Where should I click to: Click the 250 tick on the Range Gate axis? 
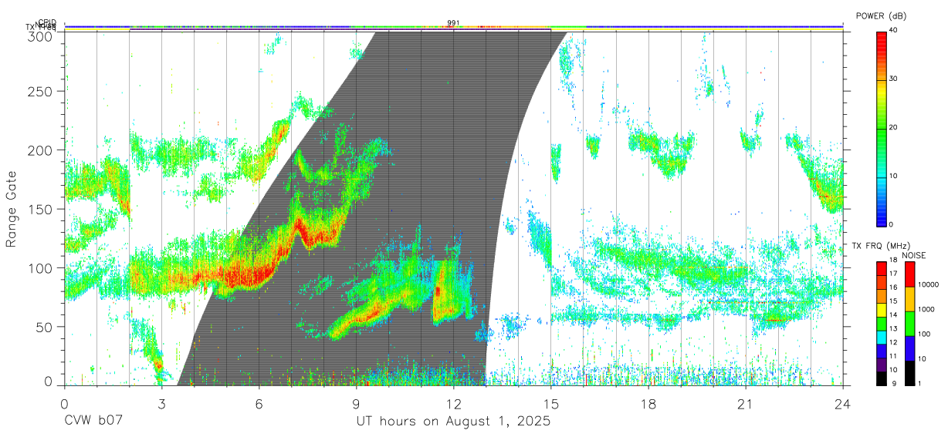click(x=42, y=91)
